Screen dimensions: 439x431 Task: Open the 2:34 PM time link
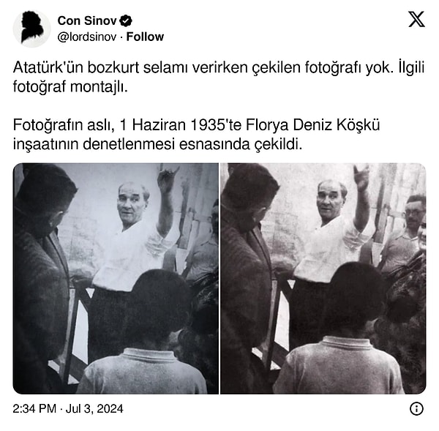34,408
